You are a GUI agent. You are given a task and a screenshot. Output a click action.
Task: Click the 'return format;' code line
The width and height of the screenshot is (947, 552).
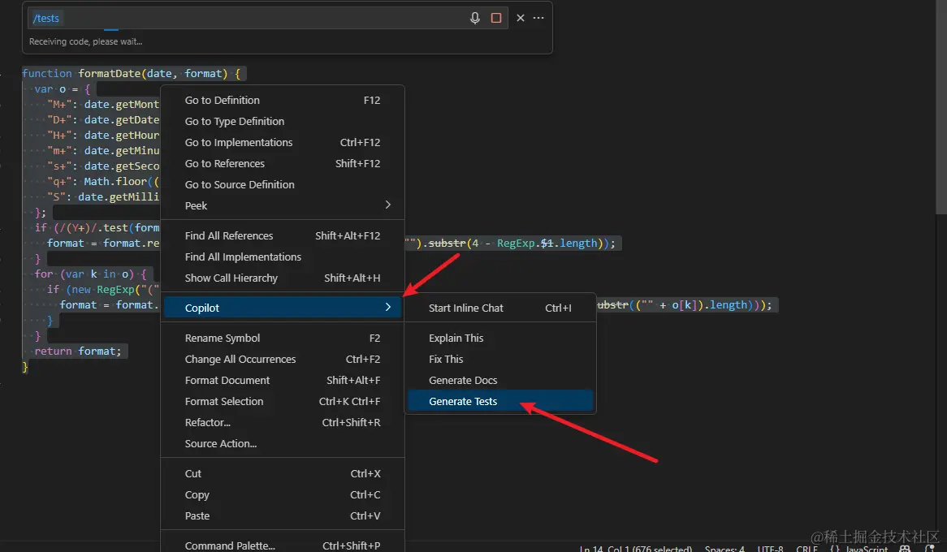pos(77,351)
